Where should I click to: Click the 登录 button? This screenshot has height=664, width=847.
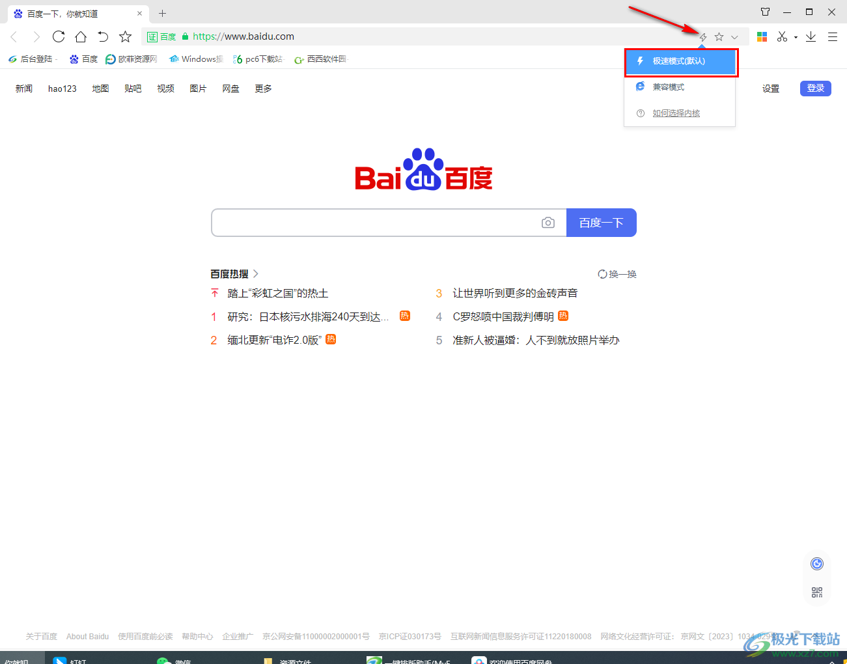click(x=816, y=89)
